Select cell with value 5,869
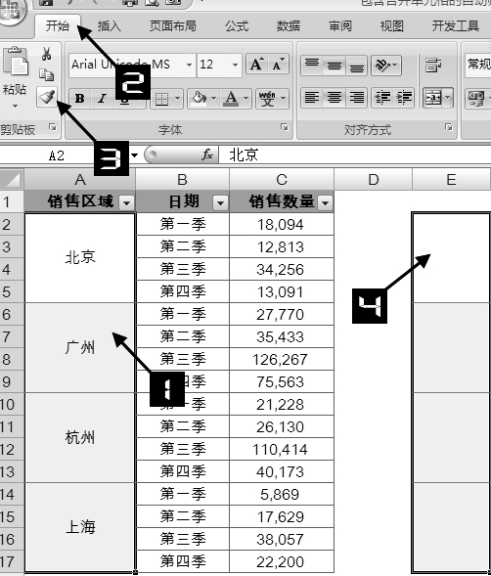 [x=282, y=494]
